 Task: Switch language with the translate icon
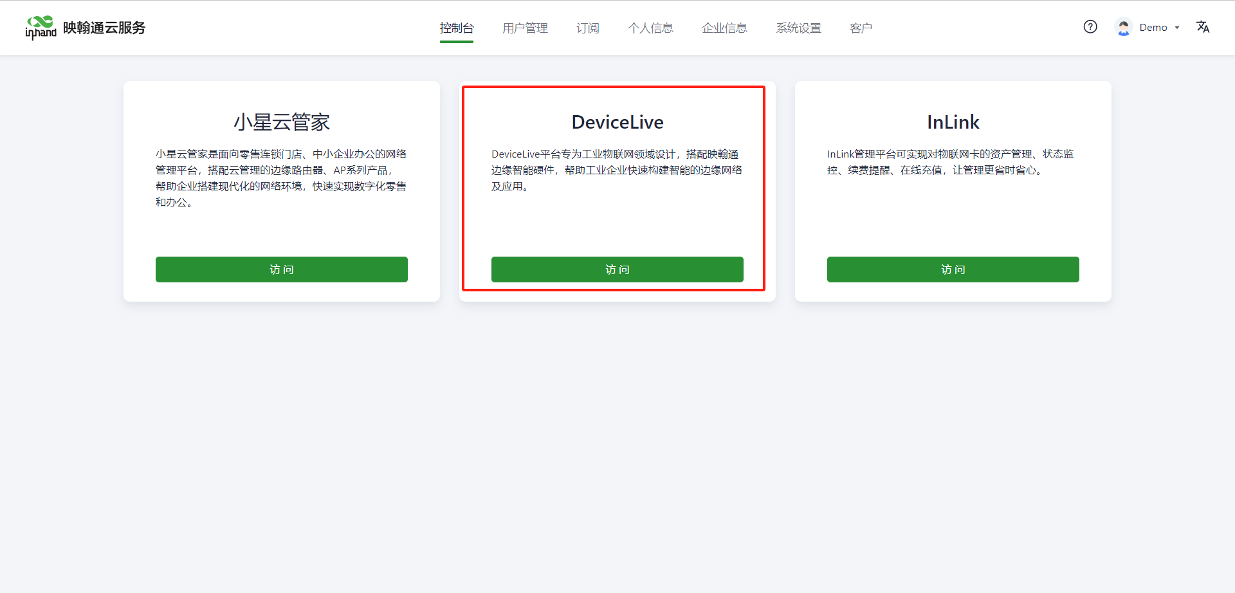[1203, 27]
